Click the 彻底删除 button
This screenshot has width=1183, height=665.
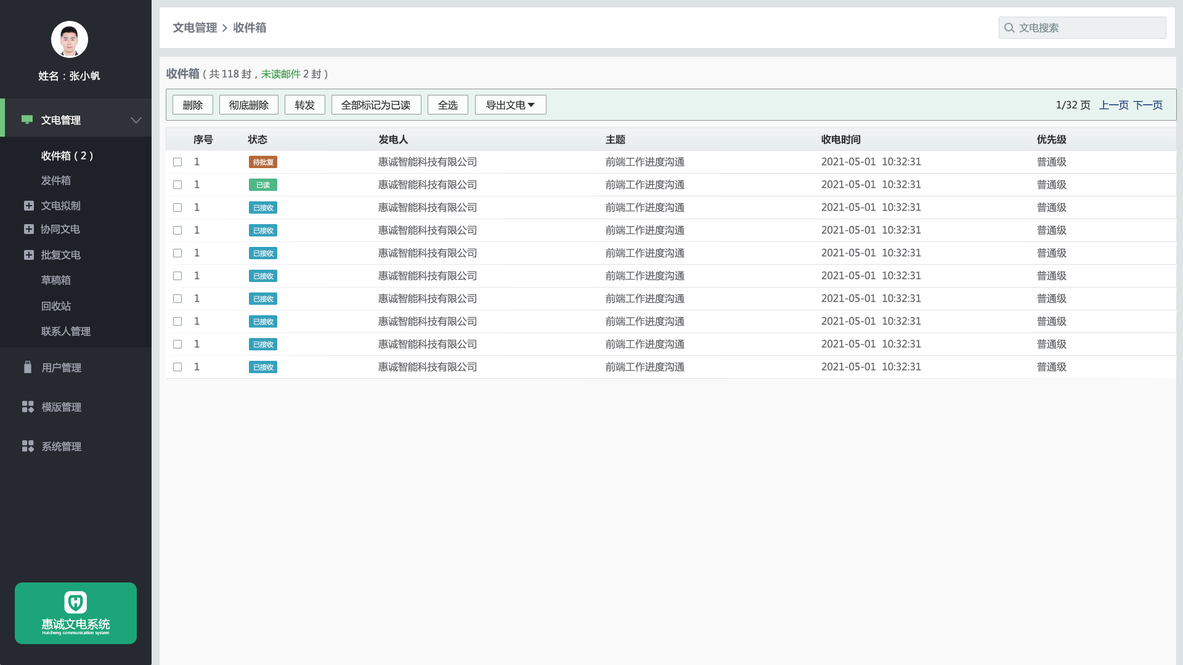(249, 105)
